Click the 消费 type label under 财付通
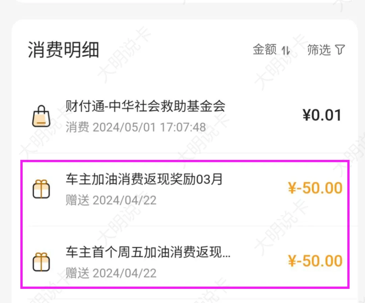 77,127
